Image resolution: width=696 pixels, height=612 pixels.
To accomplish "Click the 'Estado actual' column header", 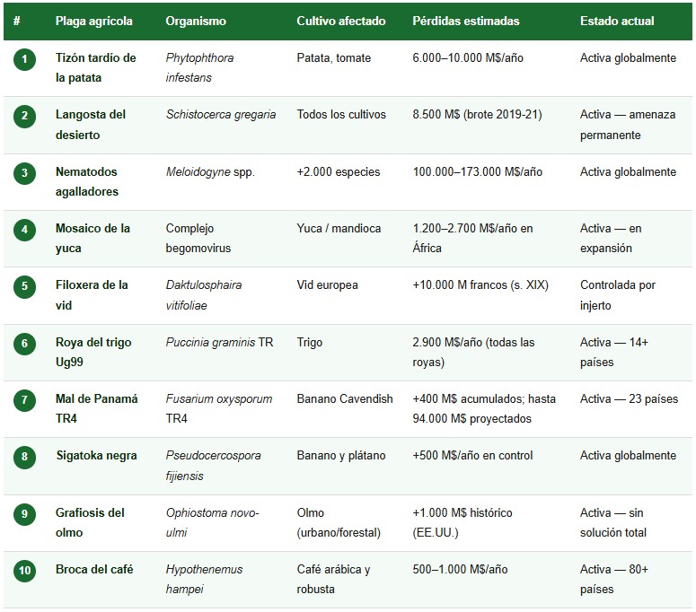I will pyautogui.click(x=617, y=21).
